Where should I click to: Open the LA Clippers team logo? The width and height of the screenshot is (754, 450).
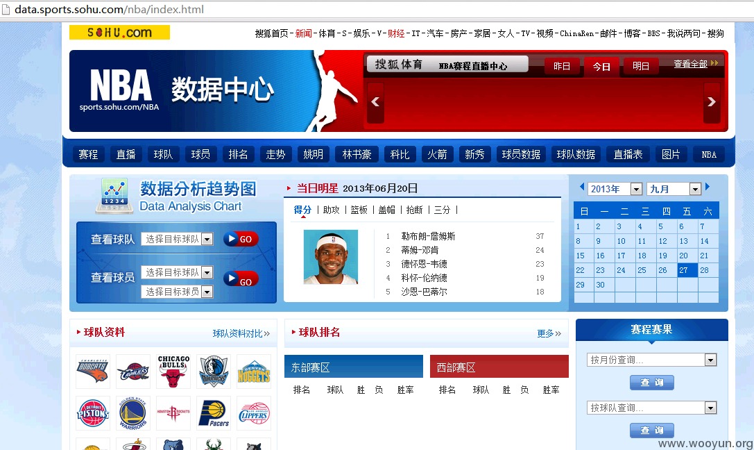point(254,413)
